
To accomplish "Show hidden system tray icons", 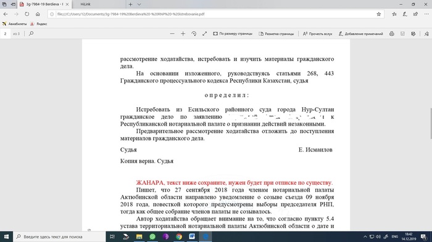I will click(x=365, y=236).
